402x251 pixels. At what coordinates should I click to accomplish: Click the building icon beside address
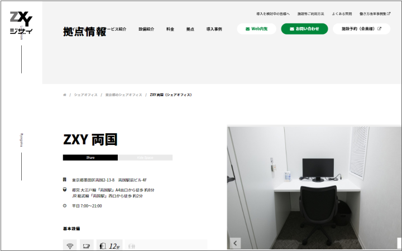point(65,180)
